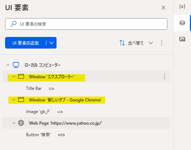Click the UI 要素の追加 button
191x150 pixels.
[25, 43]
